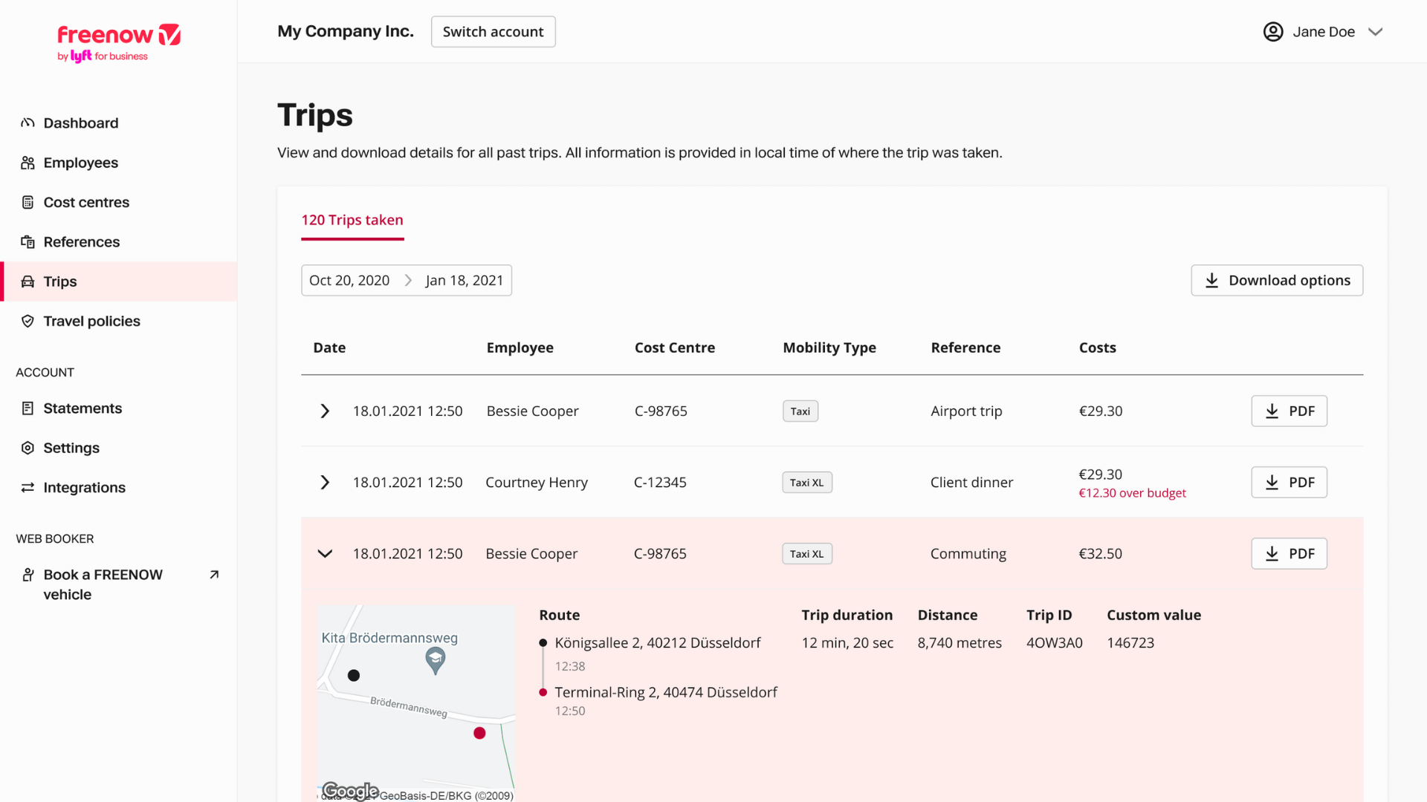Click the Statements document icon
Screen dimensions: 1427x802
(27, 408)
